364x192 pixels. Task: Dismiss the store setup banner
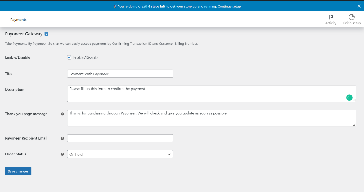click(359, 6)
